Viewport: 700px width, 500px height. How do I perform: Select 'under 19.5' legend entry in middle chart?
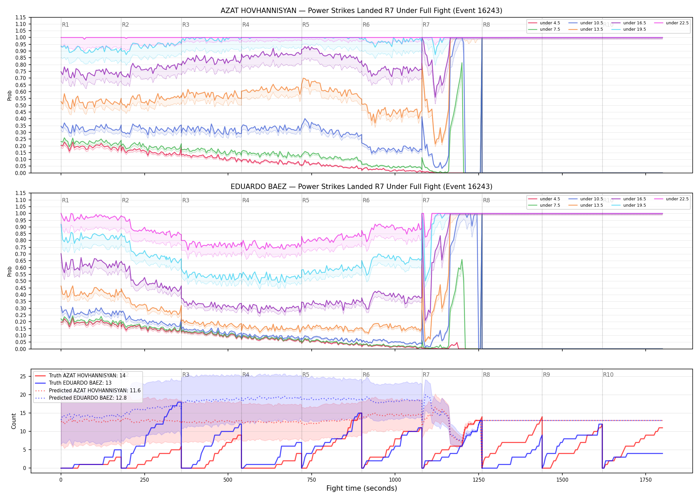[629, 205]
